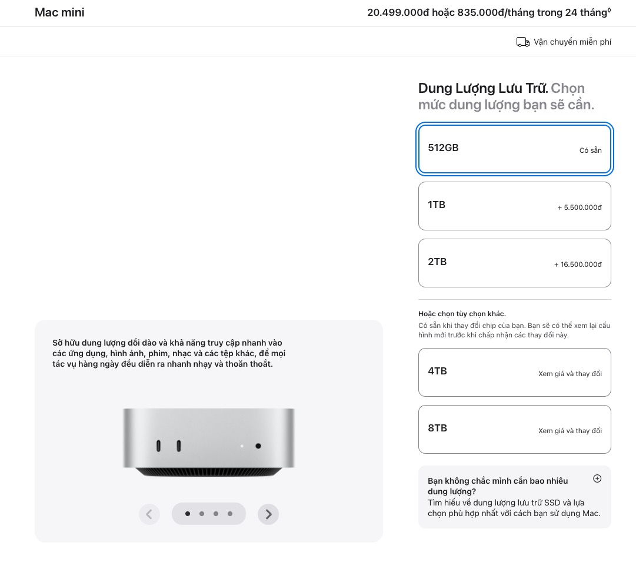Click 'Xem giá và thay đổi' on 4TB

click(x=570, y=374)
